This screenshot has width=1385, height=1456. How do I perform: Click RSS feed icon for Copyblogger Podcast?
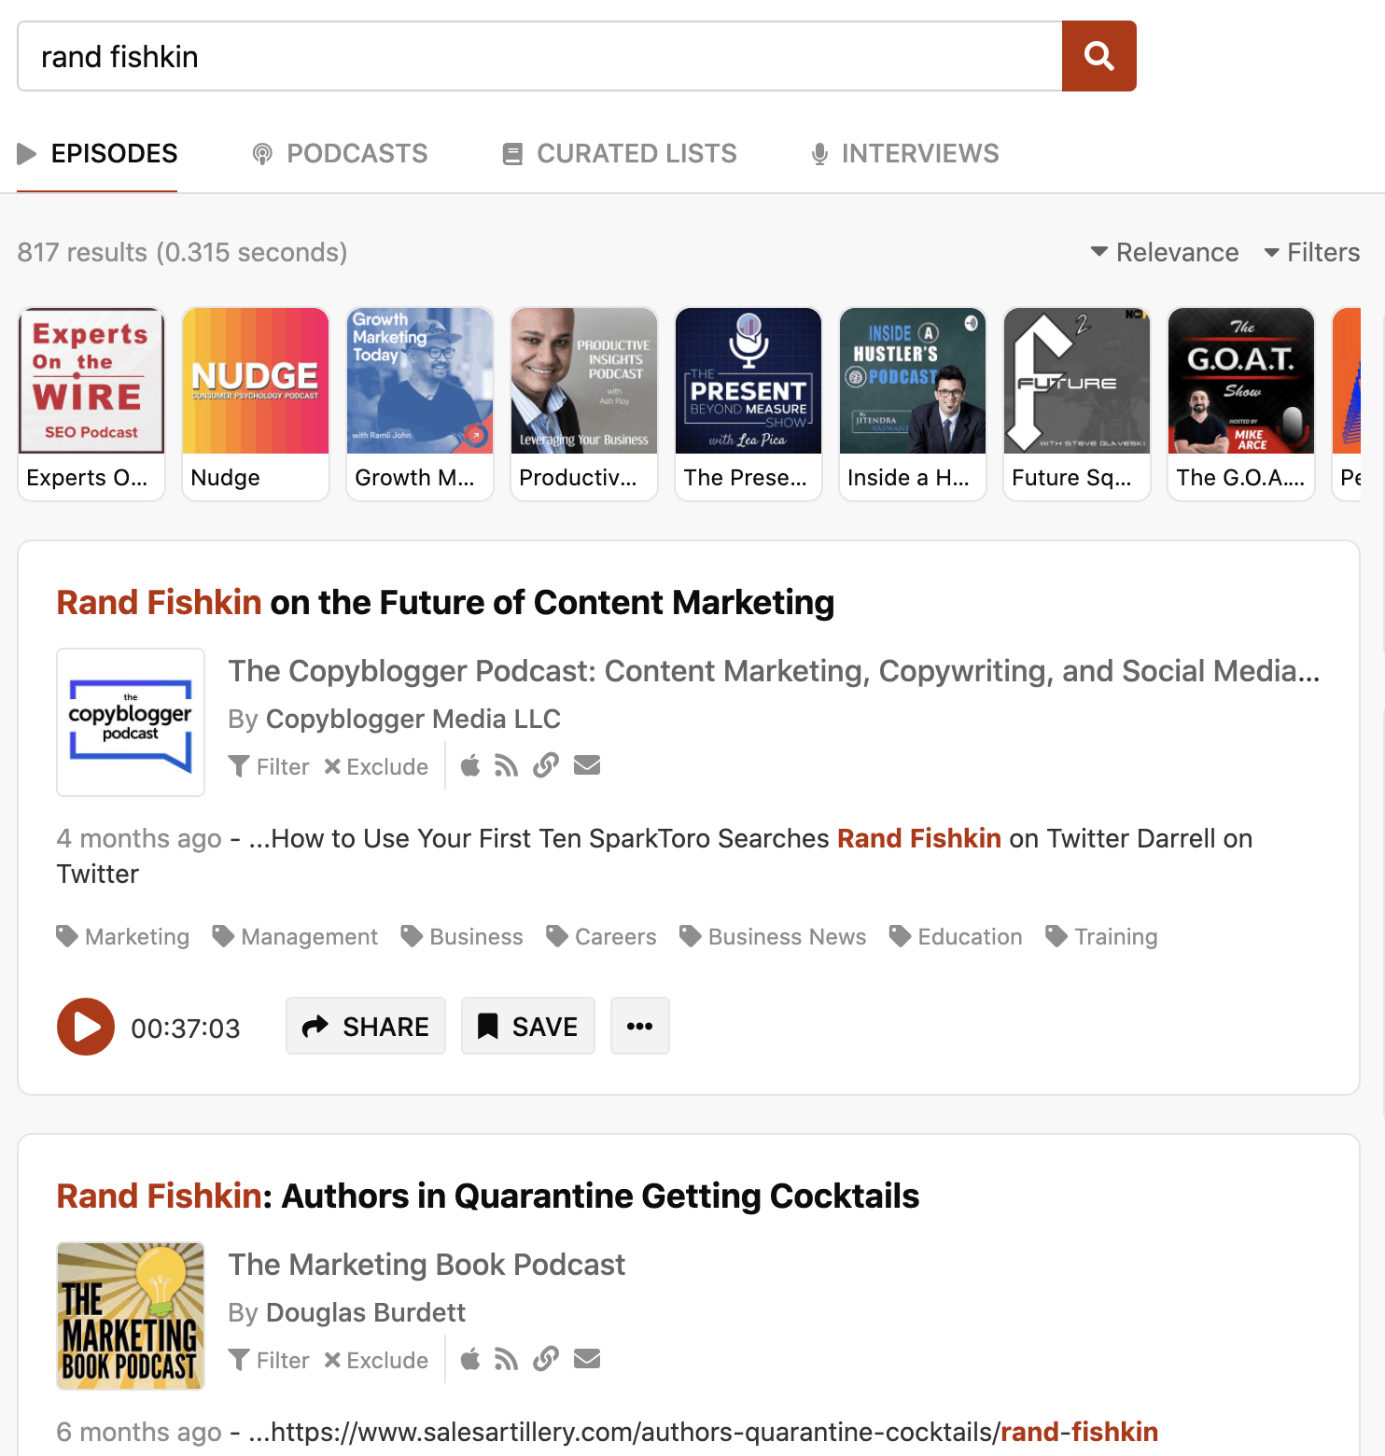(x=506, y=765)
